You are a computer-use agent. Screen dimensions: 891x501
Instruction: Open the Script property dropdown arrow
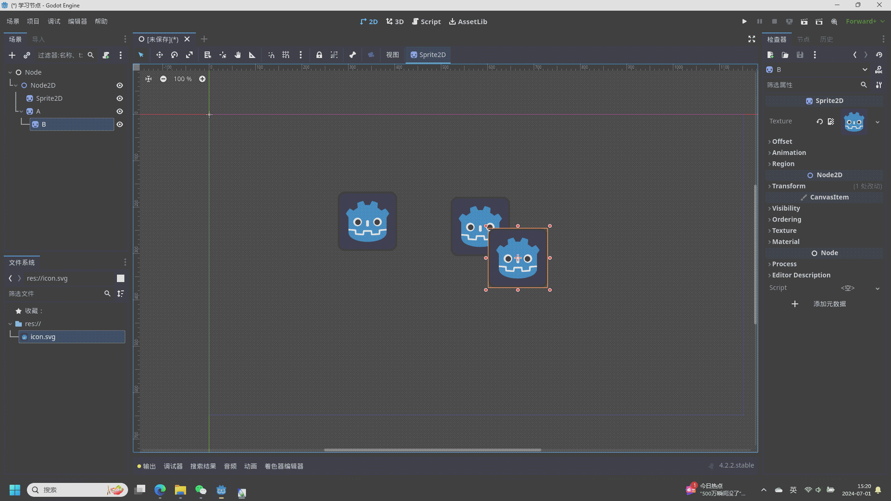(x=877, y=288)
